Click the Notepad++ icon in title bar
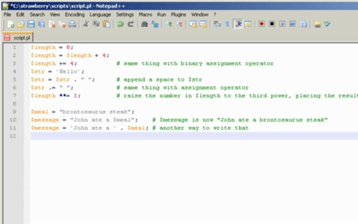The image size is (358, 224). (x=6, y=6)
